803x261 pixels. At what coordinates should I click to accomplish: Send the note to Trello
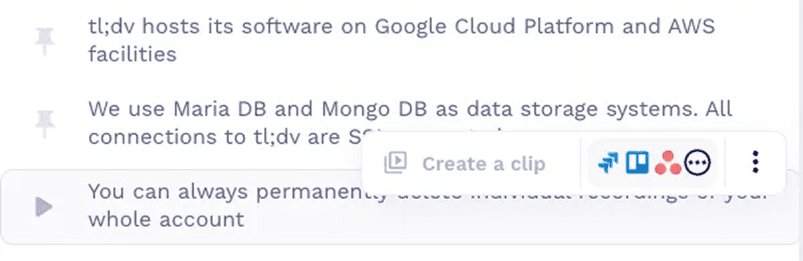[x=637, y=162]
